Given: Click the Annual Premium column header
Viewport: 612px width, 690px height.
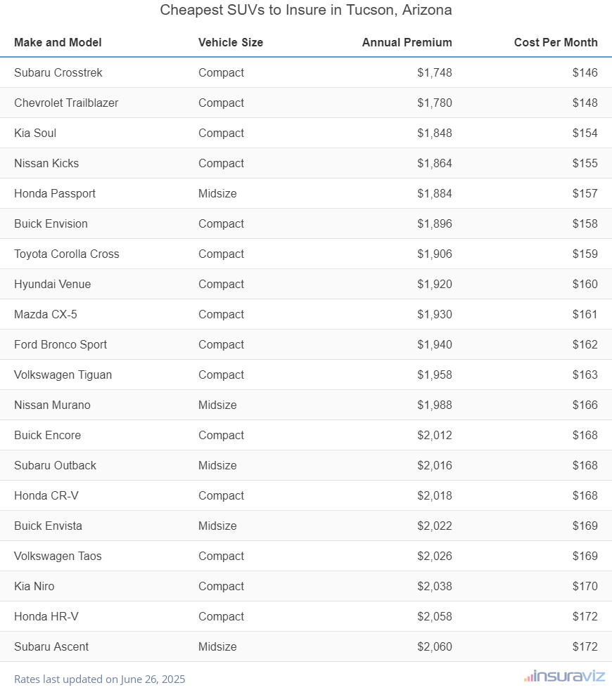Looking at the screenshot, I should coord(407,42).
